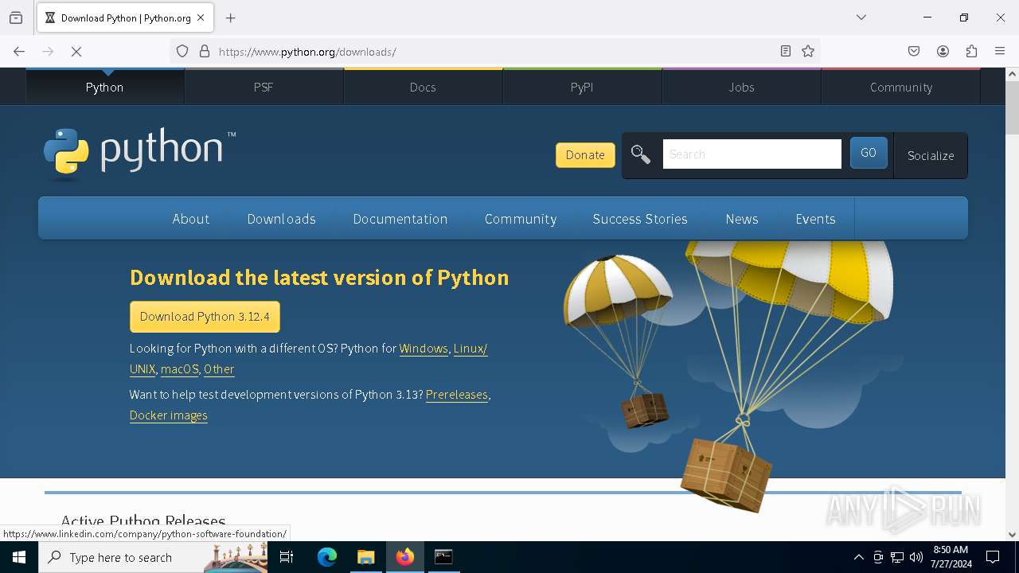Click the Meet Now tray icon
Screen dimensions: 1019x573
(x=878, y=557)
